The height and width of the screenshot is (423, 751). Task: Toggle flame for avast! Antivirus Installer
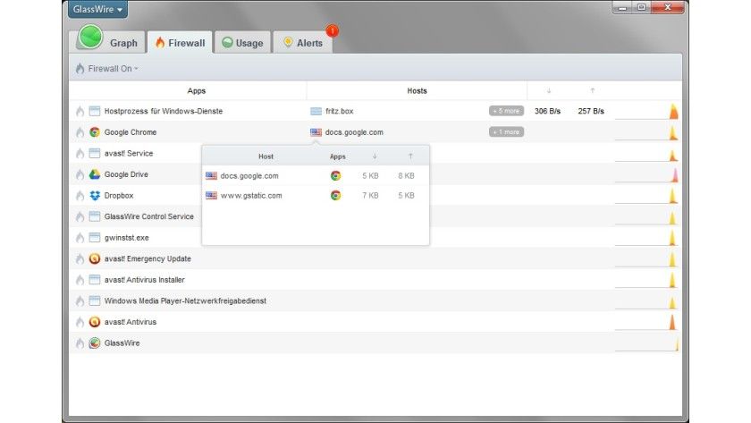click(x=80, y=280)
